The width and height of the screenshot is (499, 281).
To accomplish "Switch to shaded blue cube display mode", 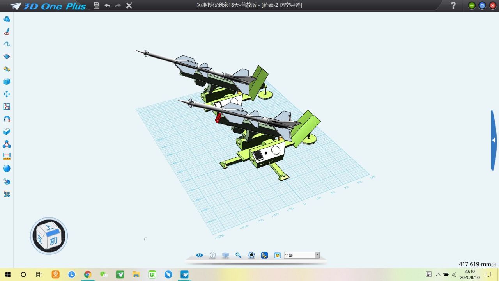I will [x=225, y=255].
